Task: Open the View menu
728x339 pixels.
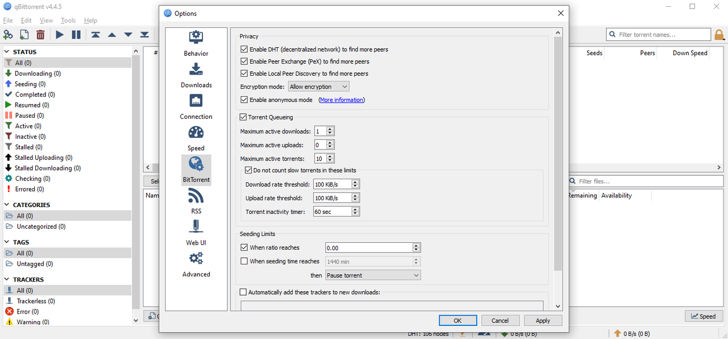Action: click(x=47, y=20)
